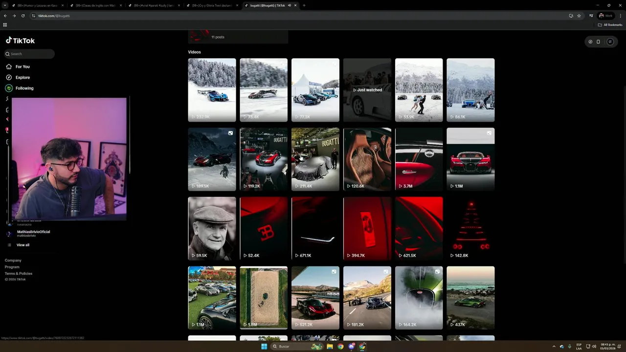Viewport: 626px width, 352px height.
Task: Open the video with 1.8M views
Action: (264, 298)
